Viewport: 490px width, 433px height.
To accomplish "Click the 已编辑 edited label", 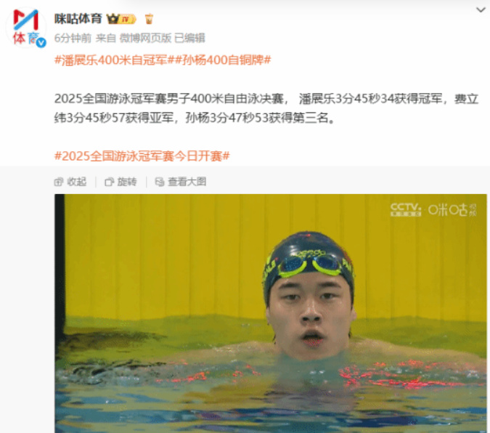I will pyautogui.click(x=189, y=39).
